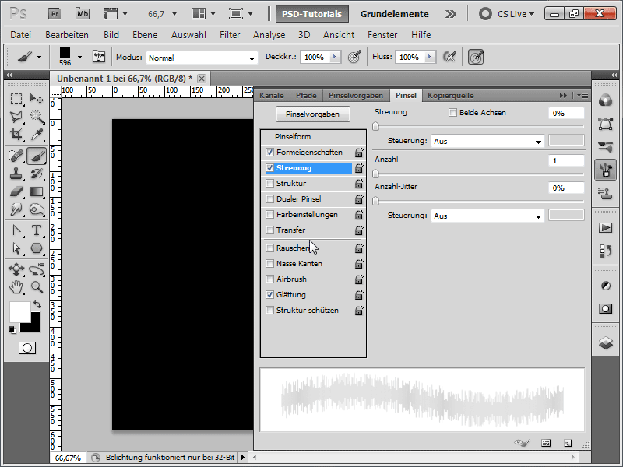Viewport: 623px width, 467px height.
Task: Switch to the Kopierquelle tab
Action: [x=451, y=95]
